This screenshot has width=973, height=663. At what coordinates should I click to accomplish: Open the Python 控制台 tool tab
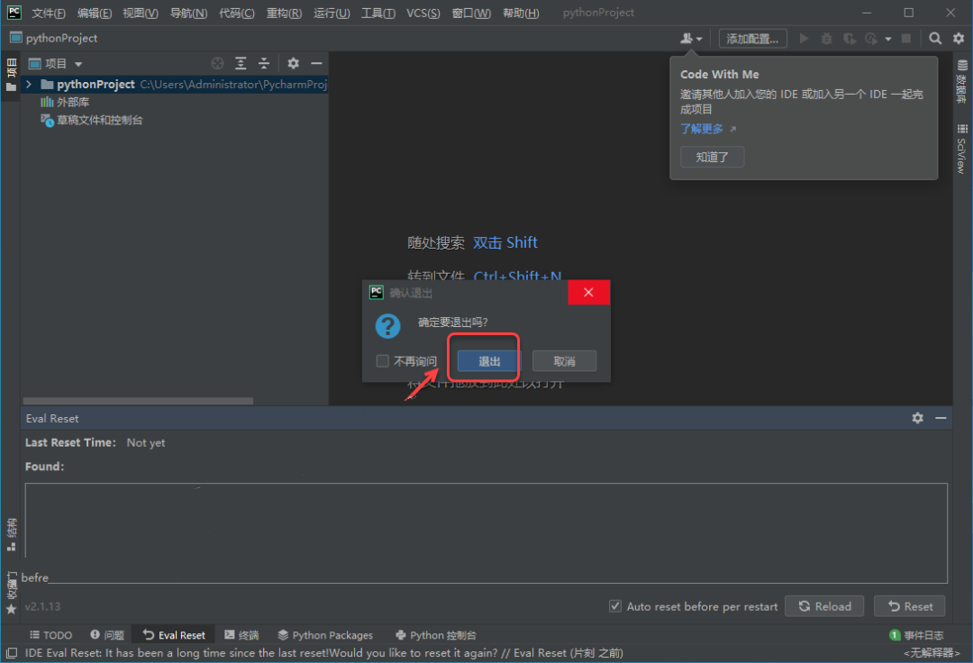pos(436,634)
